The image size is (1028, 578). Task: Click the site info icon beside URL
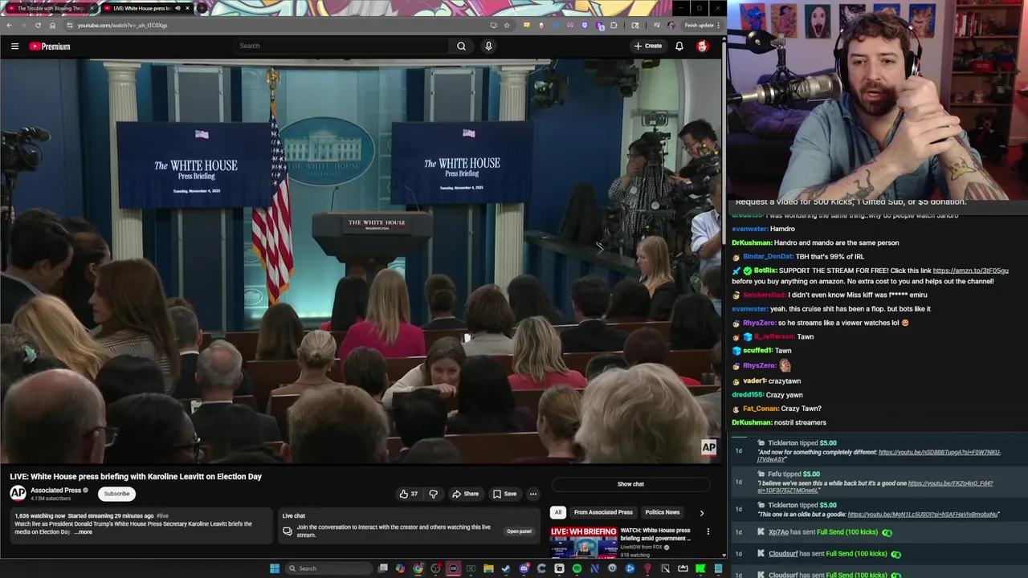pos(69,25)
